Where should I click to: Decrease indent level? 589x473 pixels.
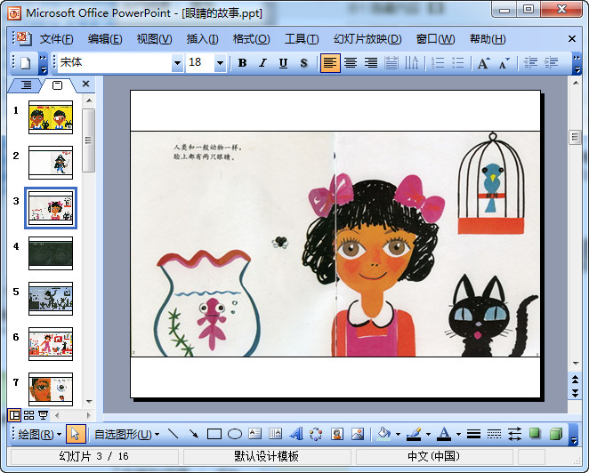pyautogui.click(x=530, y=63)
